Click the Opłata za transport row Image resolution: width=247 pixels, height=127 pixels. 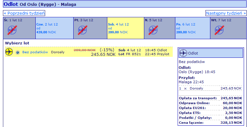(210, 98)
